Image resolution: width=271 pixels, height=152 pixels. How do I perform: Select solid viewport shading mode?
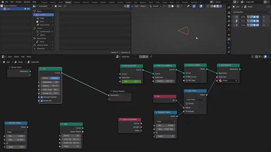(x=215, y=6)
